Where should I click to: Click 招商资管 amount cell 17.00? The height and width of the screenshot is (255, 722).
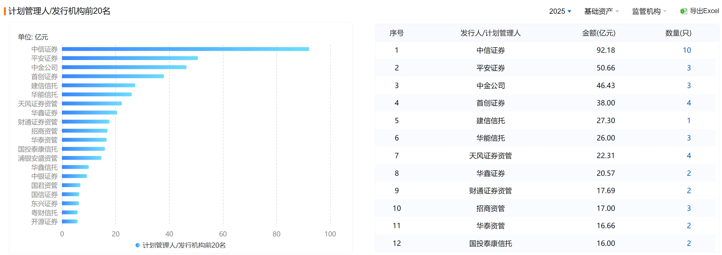click(x=606, y=208)
